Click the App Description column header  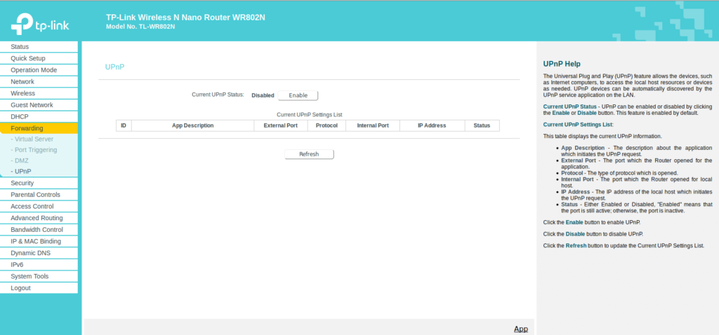(192, 125)
